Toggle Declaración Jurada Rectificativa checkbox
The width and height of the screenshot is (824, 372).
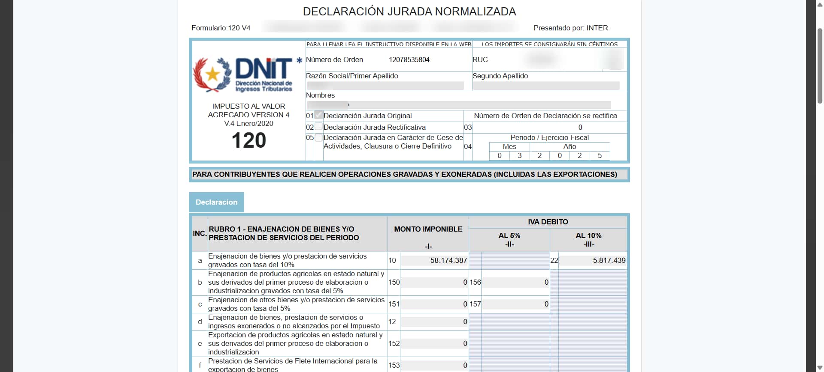[x=318, y=127]
